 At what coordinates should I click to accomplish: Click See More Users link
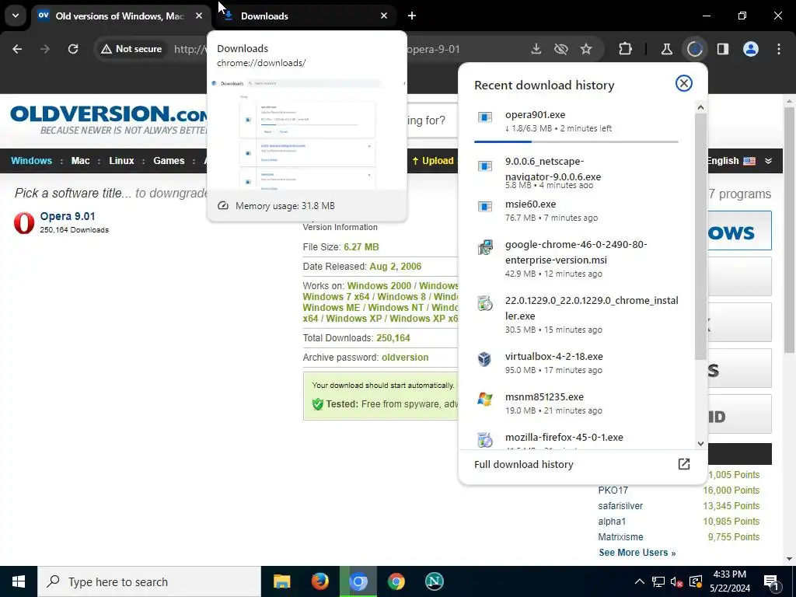(637, 553)
